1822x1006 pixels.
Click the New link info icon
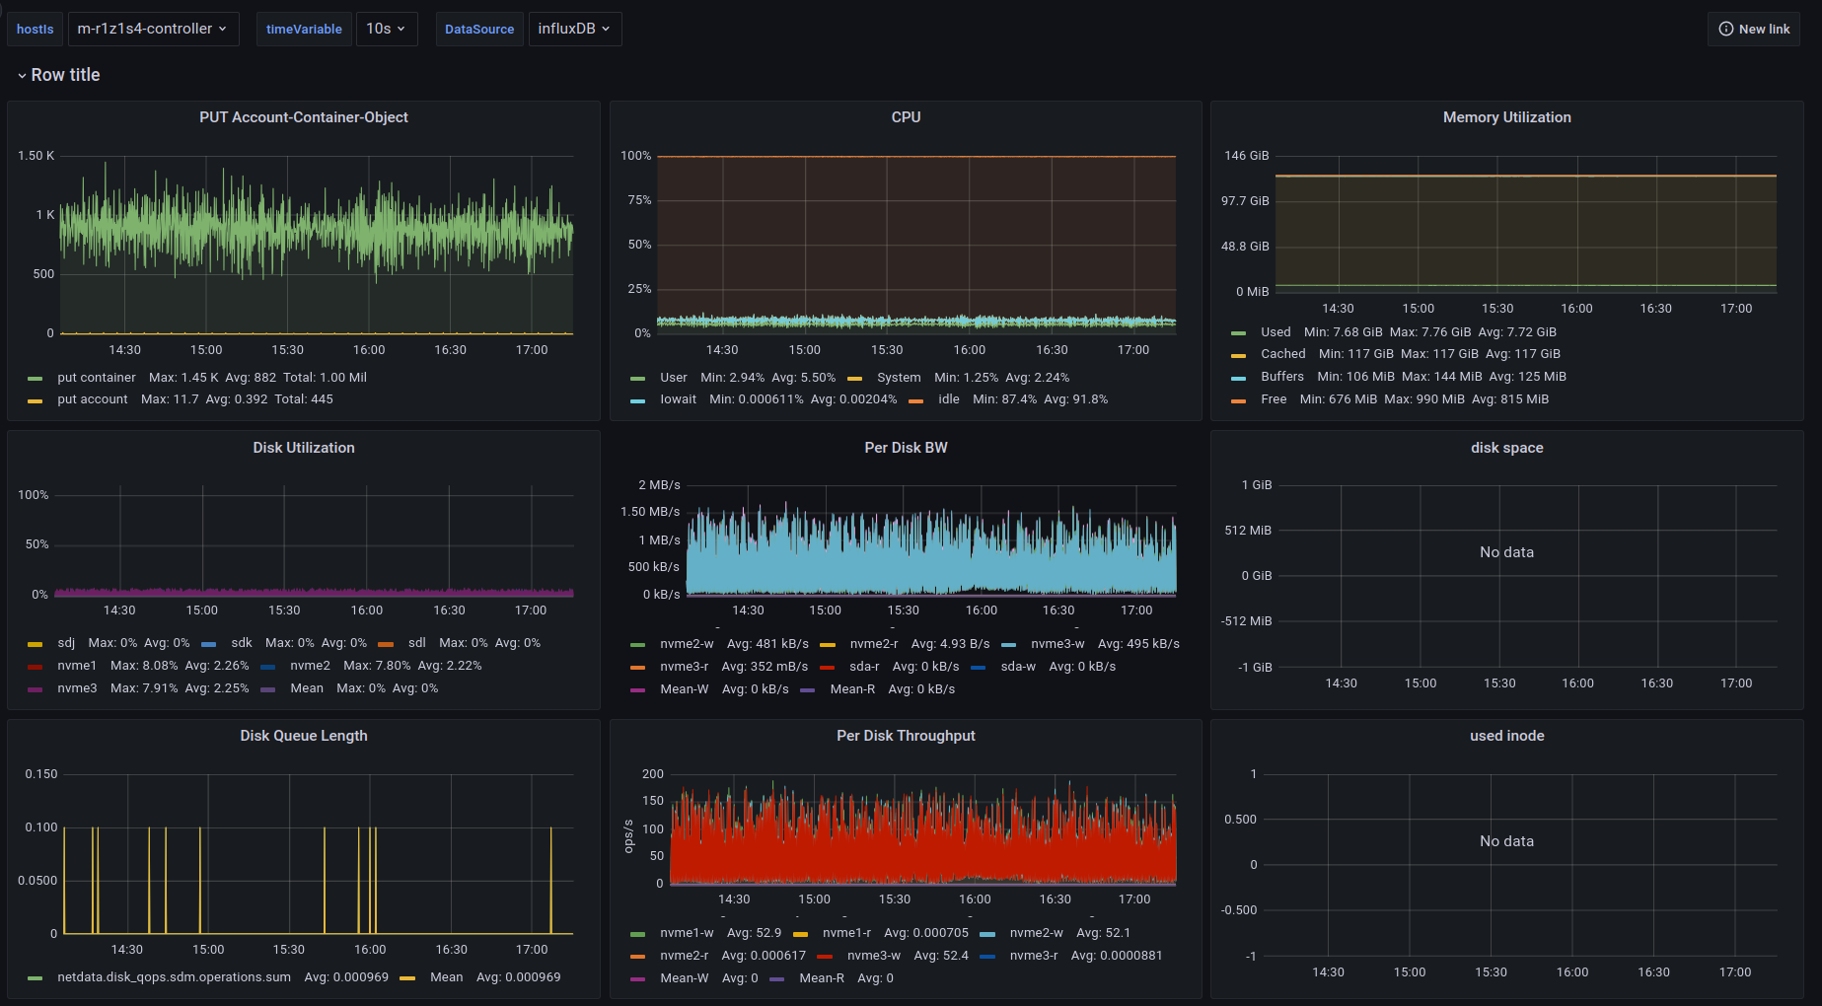tap(1725, 30)
